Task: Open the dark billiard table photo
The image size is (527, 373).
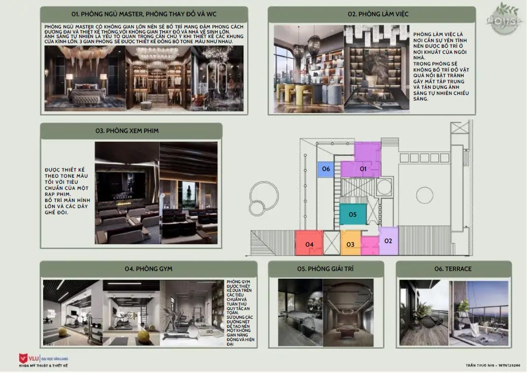Action: click(301, 313)
